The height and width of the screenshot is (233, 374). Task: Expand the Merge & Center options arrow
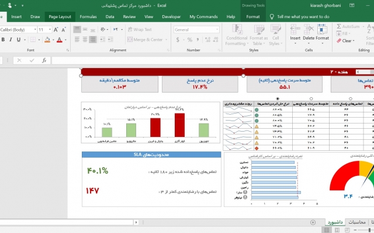click(x=166, y=40)
